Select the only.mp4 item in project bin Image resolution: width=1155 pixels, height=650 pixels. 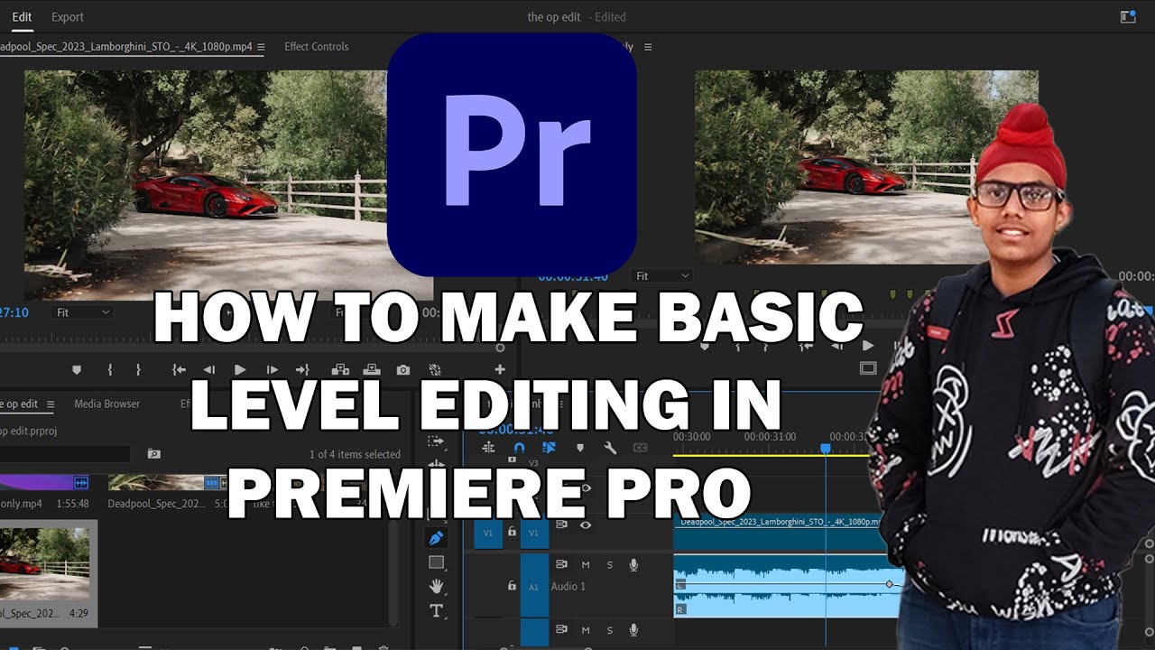[20, 503]
